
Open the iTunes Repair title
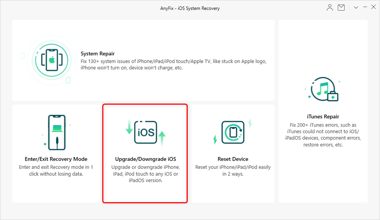click(323, 117)
